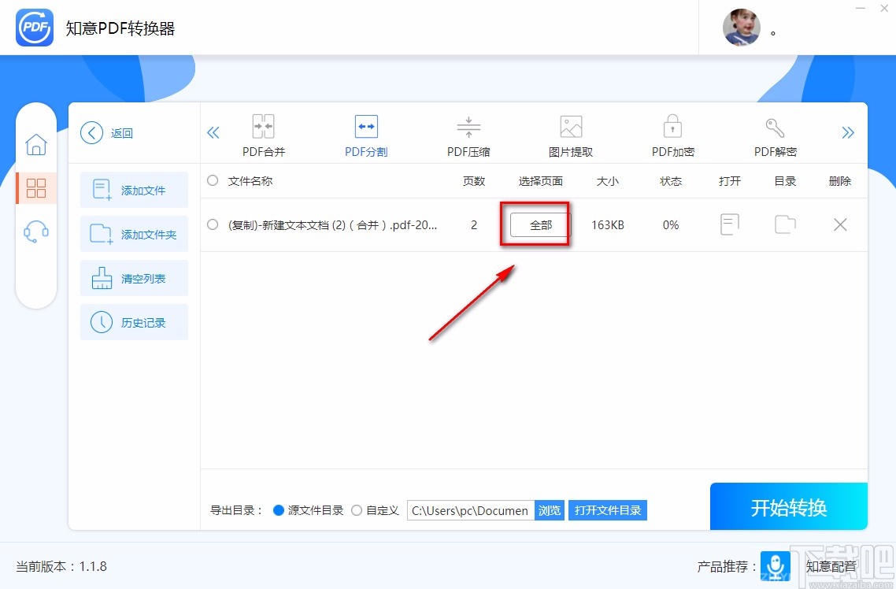Open output folder icon under 目录 column
Screen dimensions: 896x589
click(784, 224)
